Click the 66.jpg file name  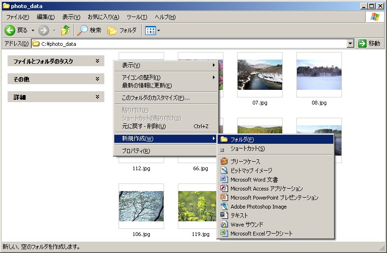(201, 168)
